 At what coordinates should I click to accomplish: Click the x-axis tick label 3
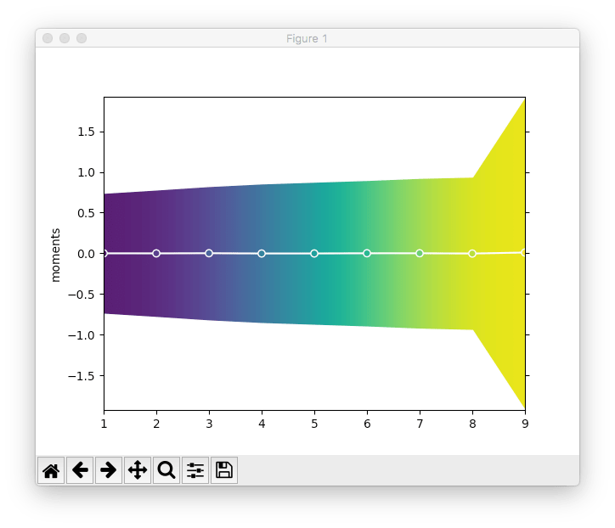[x=209, y=424]
